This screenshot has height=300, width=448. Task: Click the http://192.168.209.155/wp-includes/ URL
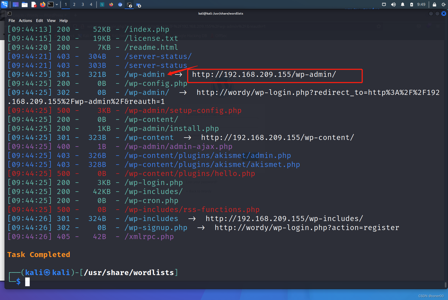point(284,219)
